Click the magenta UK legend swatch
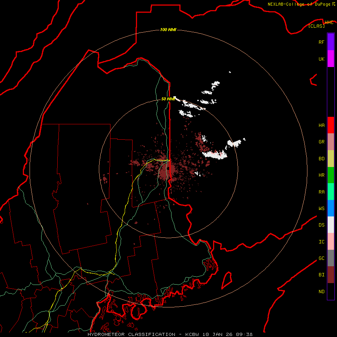The width and height of the screenshot is (337, 337). (x=331, y=59)
